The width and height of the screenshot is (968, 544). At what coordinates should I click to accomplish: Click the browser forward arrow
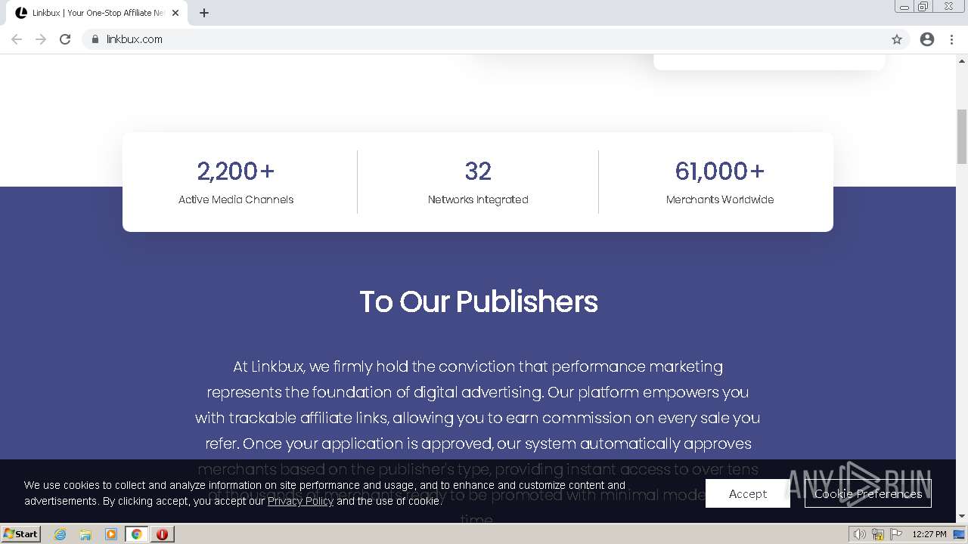[41, 39]
